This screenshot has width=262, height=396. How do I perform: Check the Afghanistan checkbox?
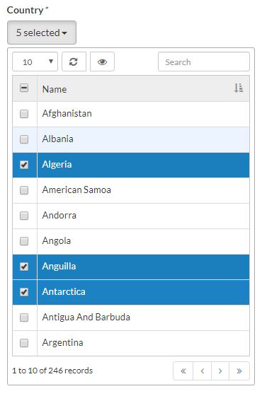click(24, 114)
